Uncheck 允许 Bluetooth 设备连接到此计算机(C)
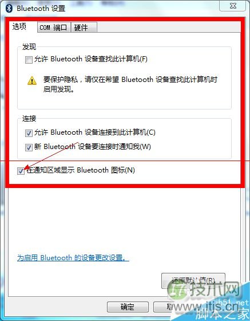 coord(29,133)
